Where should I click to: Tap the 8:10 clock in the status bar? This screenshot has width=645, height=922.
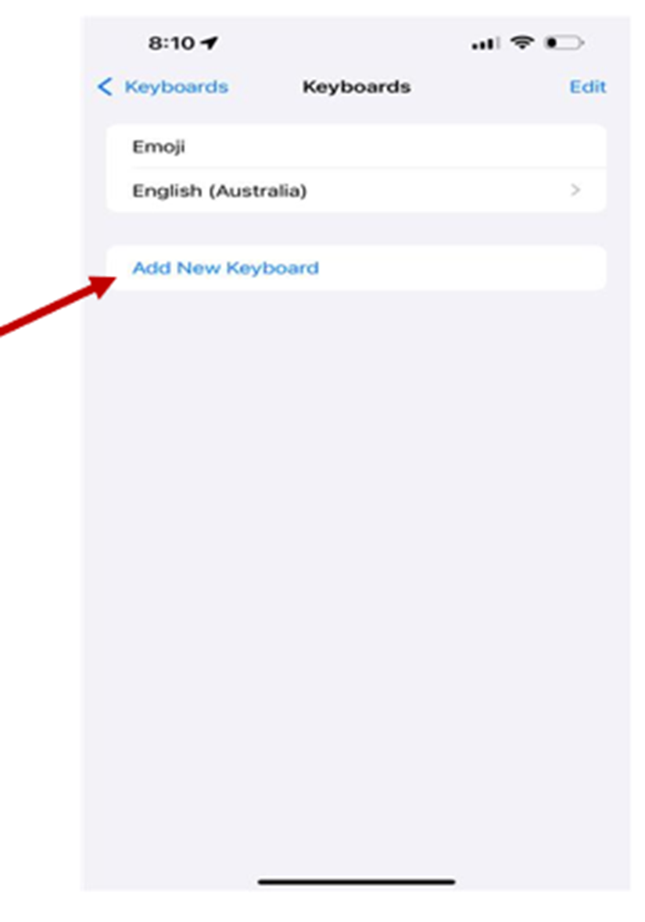(171, 44)
